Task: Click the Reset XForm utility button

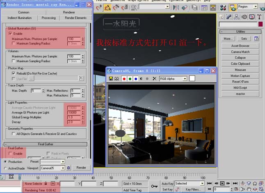Action: point(240,82)
